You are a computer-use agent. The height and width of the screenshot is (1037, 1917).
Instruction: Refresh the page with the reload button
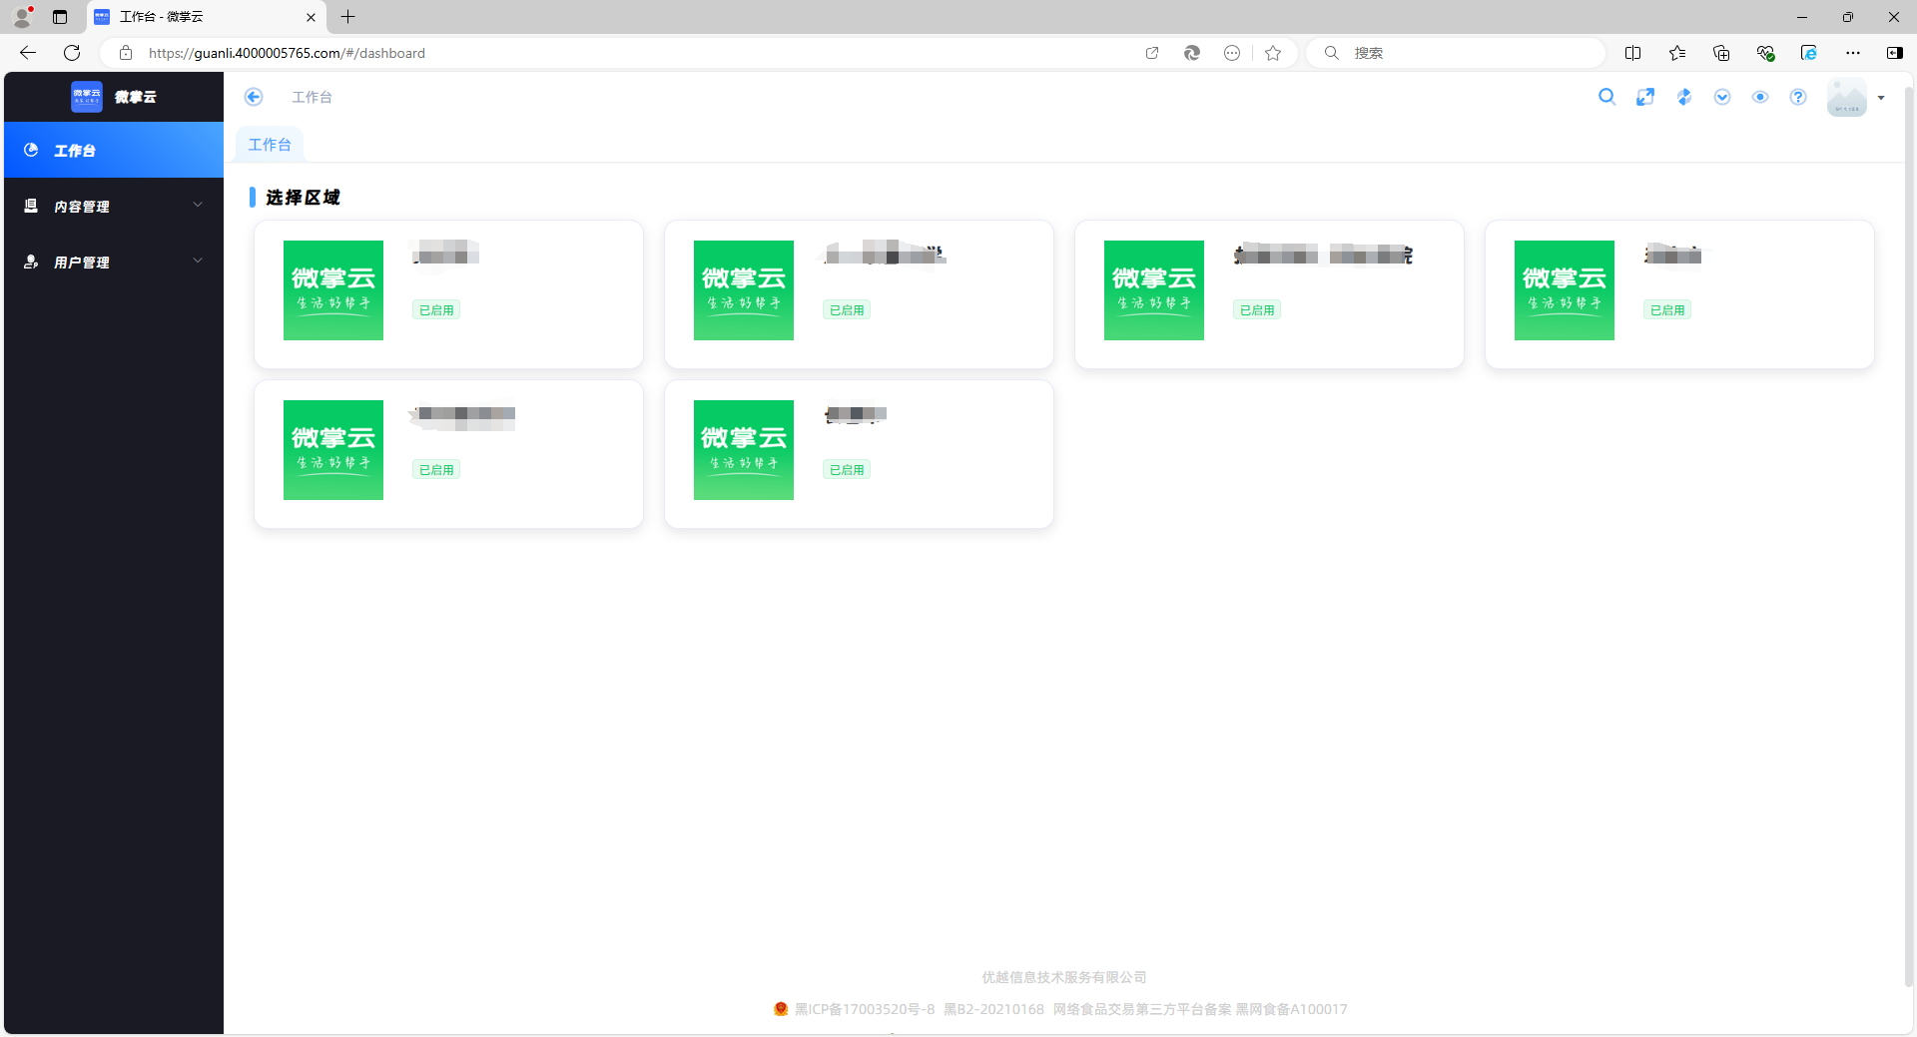click(x=72, y=53)
